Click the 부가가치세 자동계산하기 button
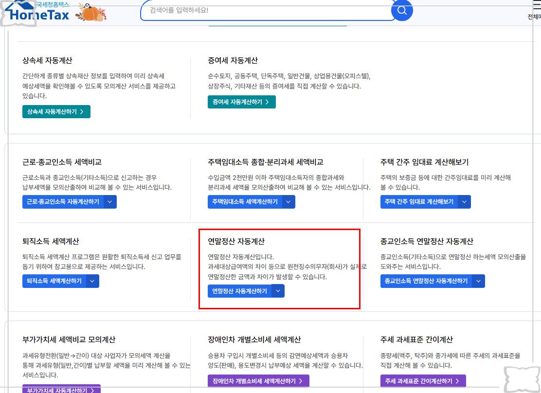The width and height of the screenshot is (541, 393). pos(58,389)
